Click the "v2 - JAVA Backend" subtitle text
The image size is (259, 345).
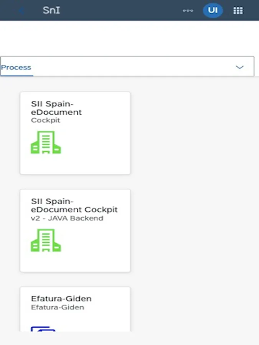67,219
